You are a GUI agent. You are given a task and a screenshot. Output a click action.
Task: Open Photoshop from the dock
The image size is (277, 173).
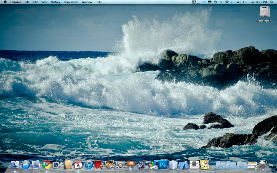click(163, 164)
